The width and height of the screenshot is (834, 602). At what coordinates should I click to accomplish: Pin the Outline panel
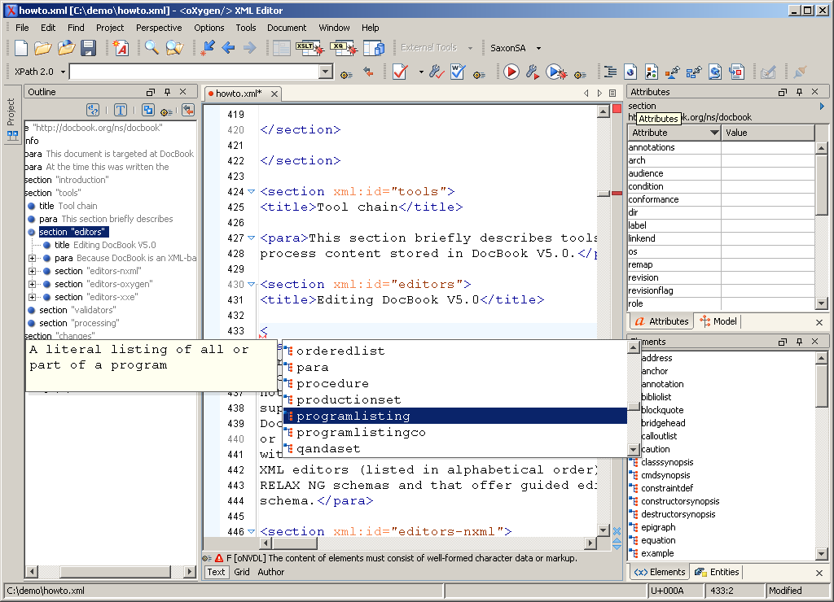[167, 92]
